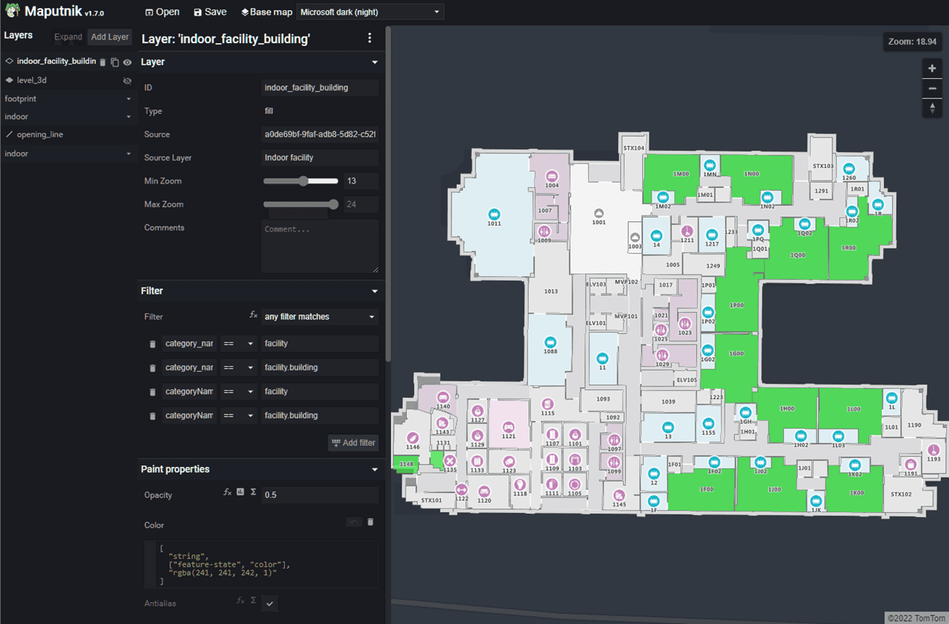
Task: Click the undo icon beside Color
Action: click(x=354, y=522)
